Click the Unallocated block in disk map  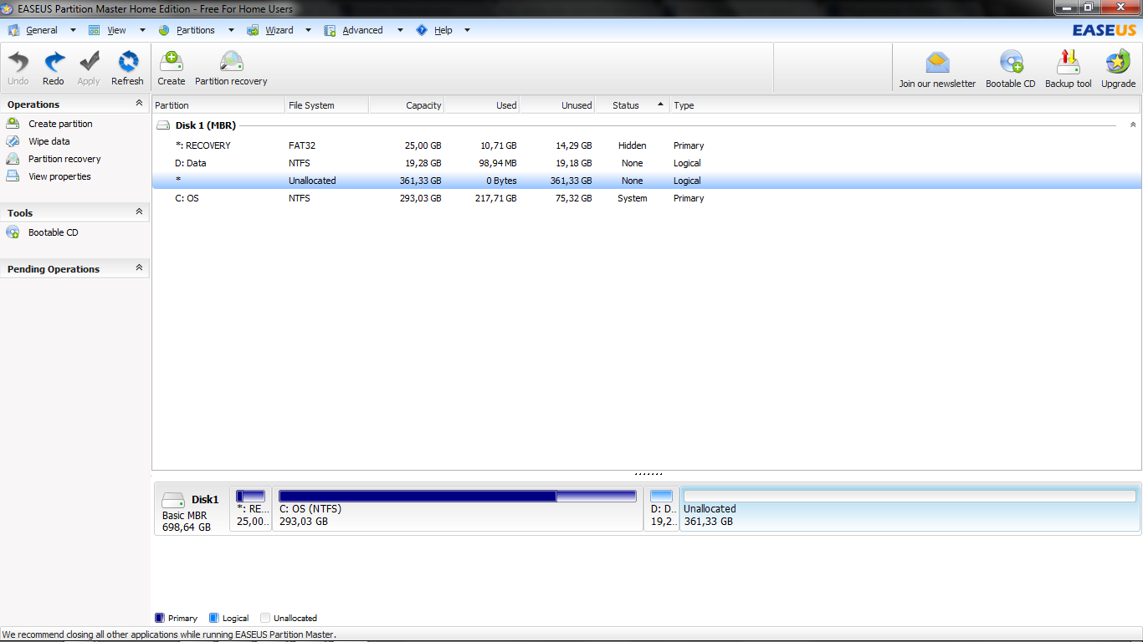point(910,508)
